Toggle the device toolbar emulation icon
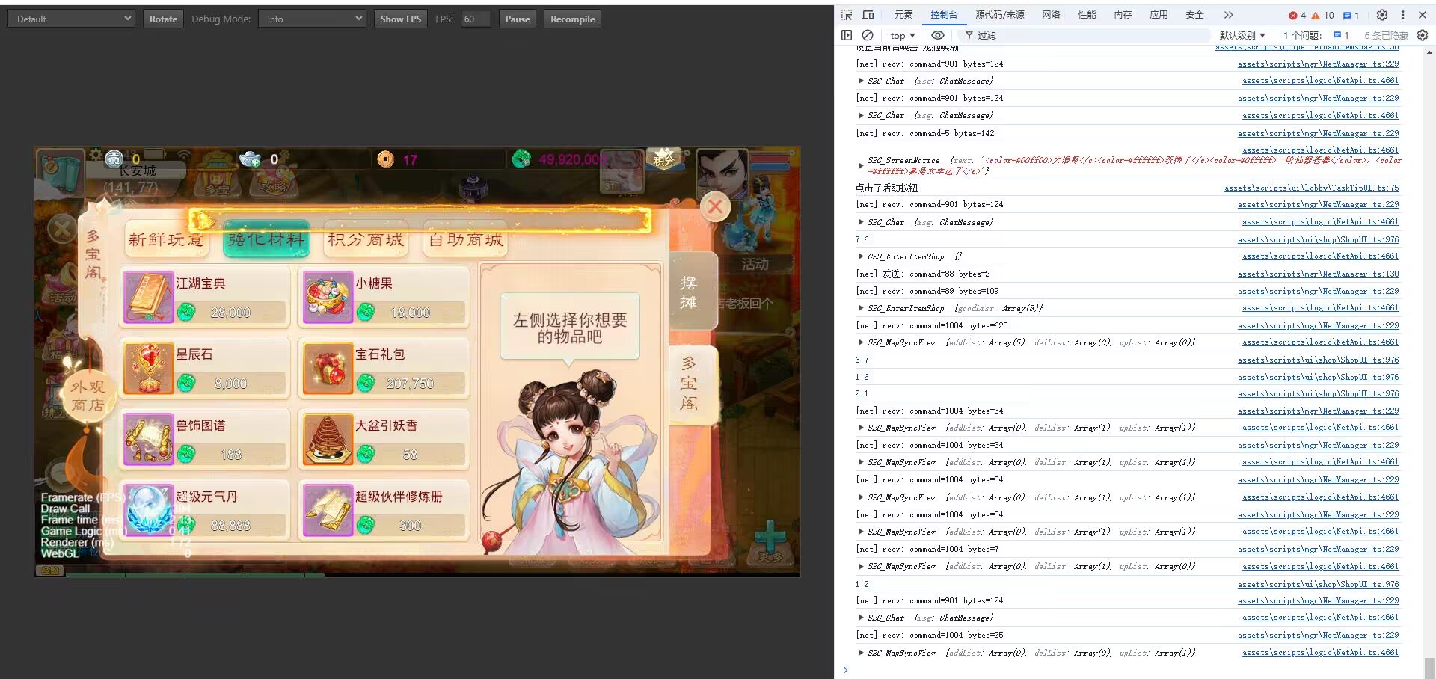Image resolution: width=1436 pixels, height=679 pixels. point(868,15)
